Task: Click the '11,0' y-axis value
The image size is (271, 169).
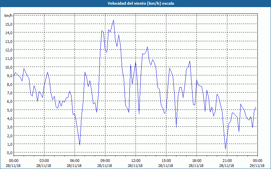Action: click(9, 58)
